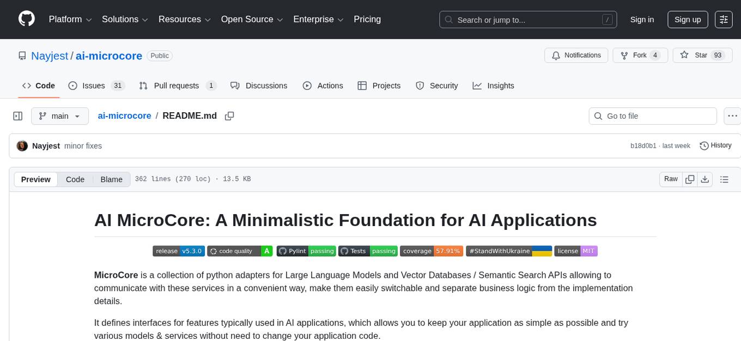
Task: Open the Pricing page
Action: (x=367, y=19)
